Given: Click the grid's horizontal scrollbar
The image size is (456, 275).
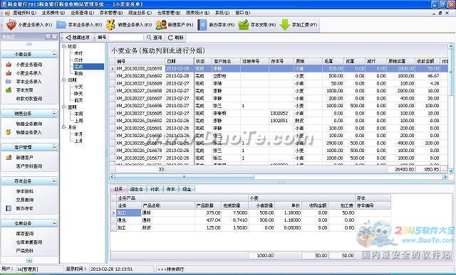Looking at the screenshot, I should click(279, 177).
